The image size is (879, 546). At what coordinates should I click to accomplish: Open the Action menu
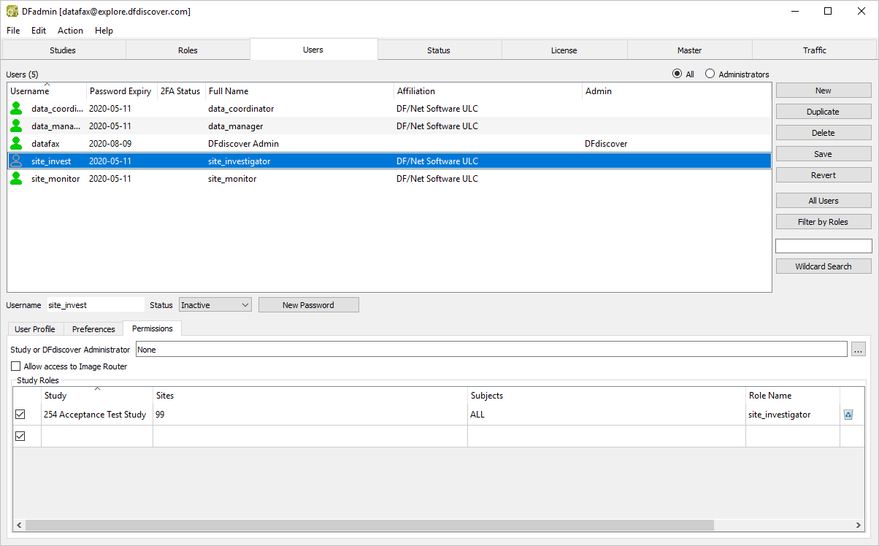pos(70,31)
